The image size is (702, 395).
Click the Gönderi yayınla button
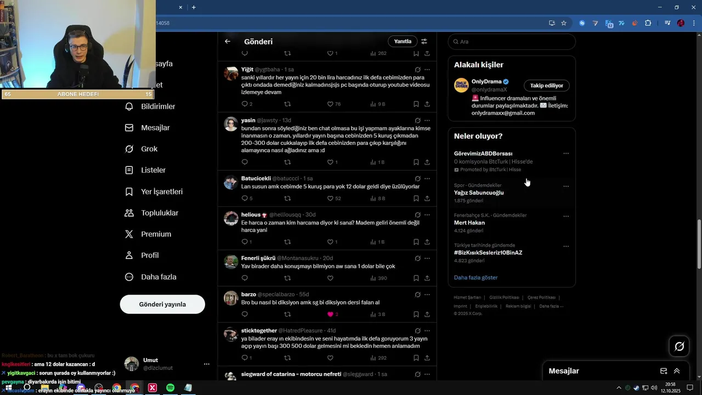[162, 304]
